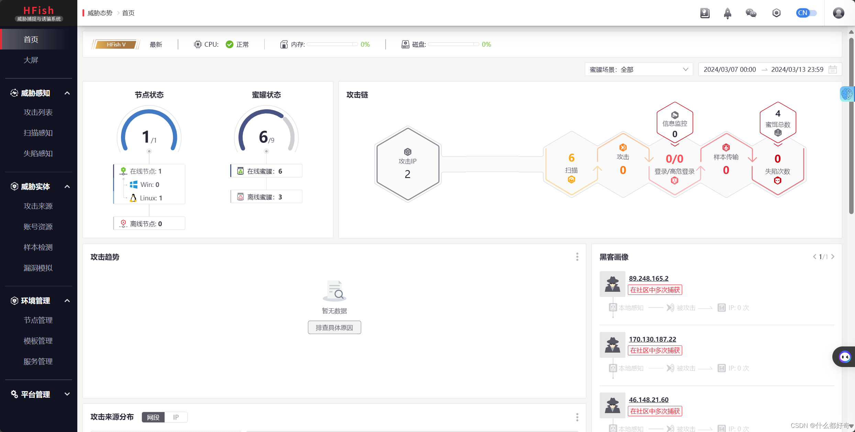Switch attack source view to IP tab
The width and height of the screenshot is (855, 432).
click(x=176, y=417)
